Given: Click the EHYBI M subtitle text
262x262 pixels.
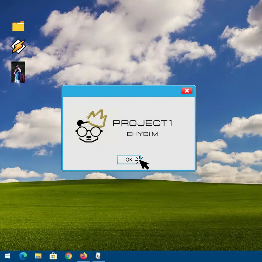Looking at the screenshot, I should [142, 134].
